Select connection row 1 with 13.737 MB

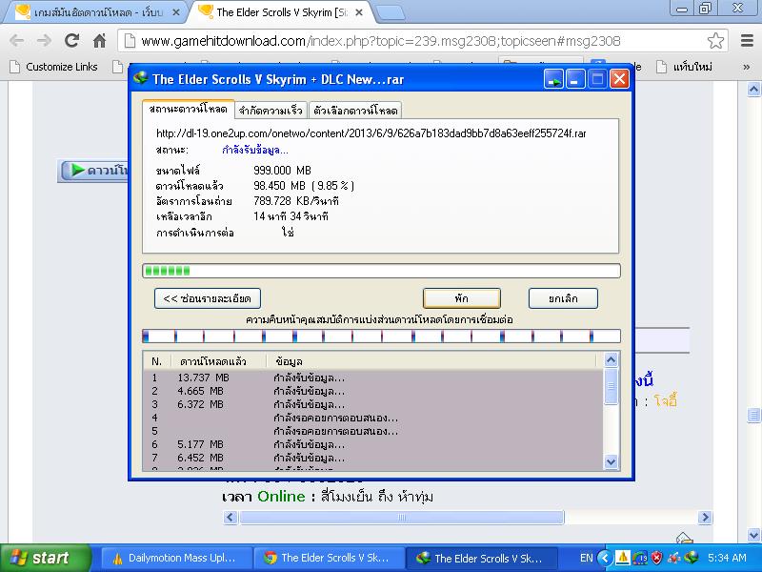tap(373, 378)
